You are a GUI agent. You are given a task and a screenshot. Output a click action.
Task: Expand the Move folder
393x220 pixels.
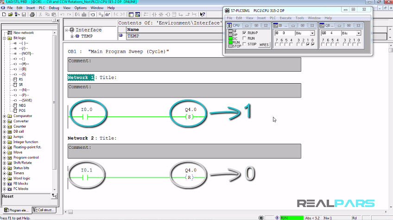4,153
